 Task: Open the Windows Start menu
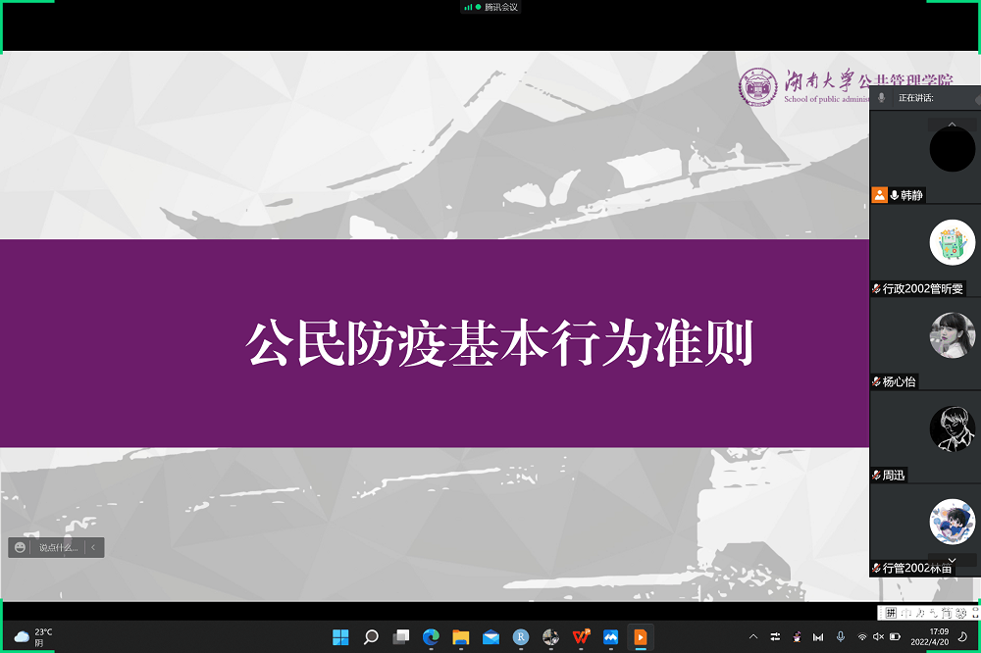340,637
